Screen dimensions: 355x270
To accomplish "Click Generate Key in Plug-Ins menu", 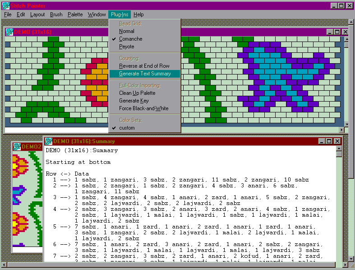I will tap(134, 101).
